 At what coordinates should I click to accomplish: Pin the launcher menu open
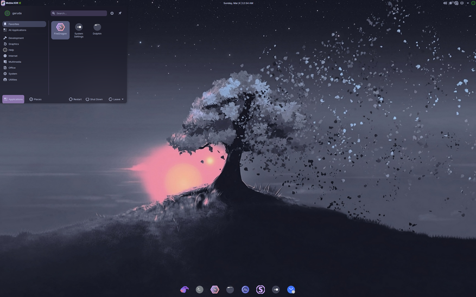click(x=120, y=14)
